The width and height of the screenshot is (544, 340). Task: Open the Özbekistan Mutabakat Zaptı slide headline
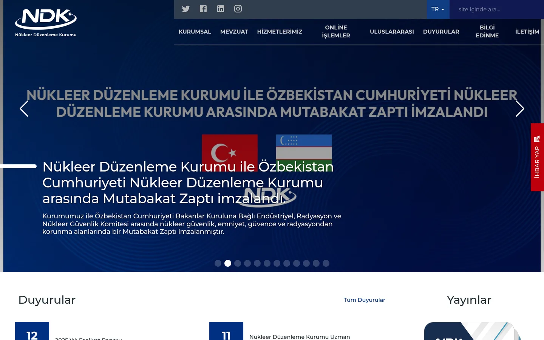pyautogui.click(x=188, y=182)
